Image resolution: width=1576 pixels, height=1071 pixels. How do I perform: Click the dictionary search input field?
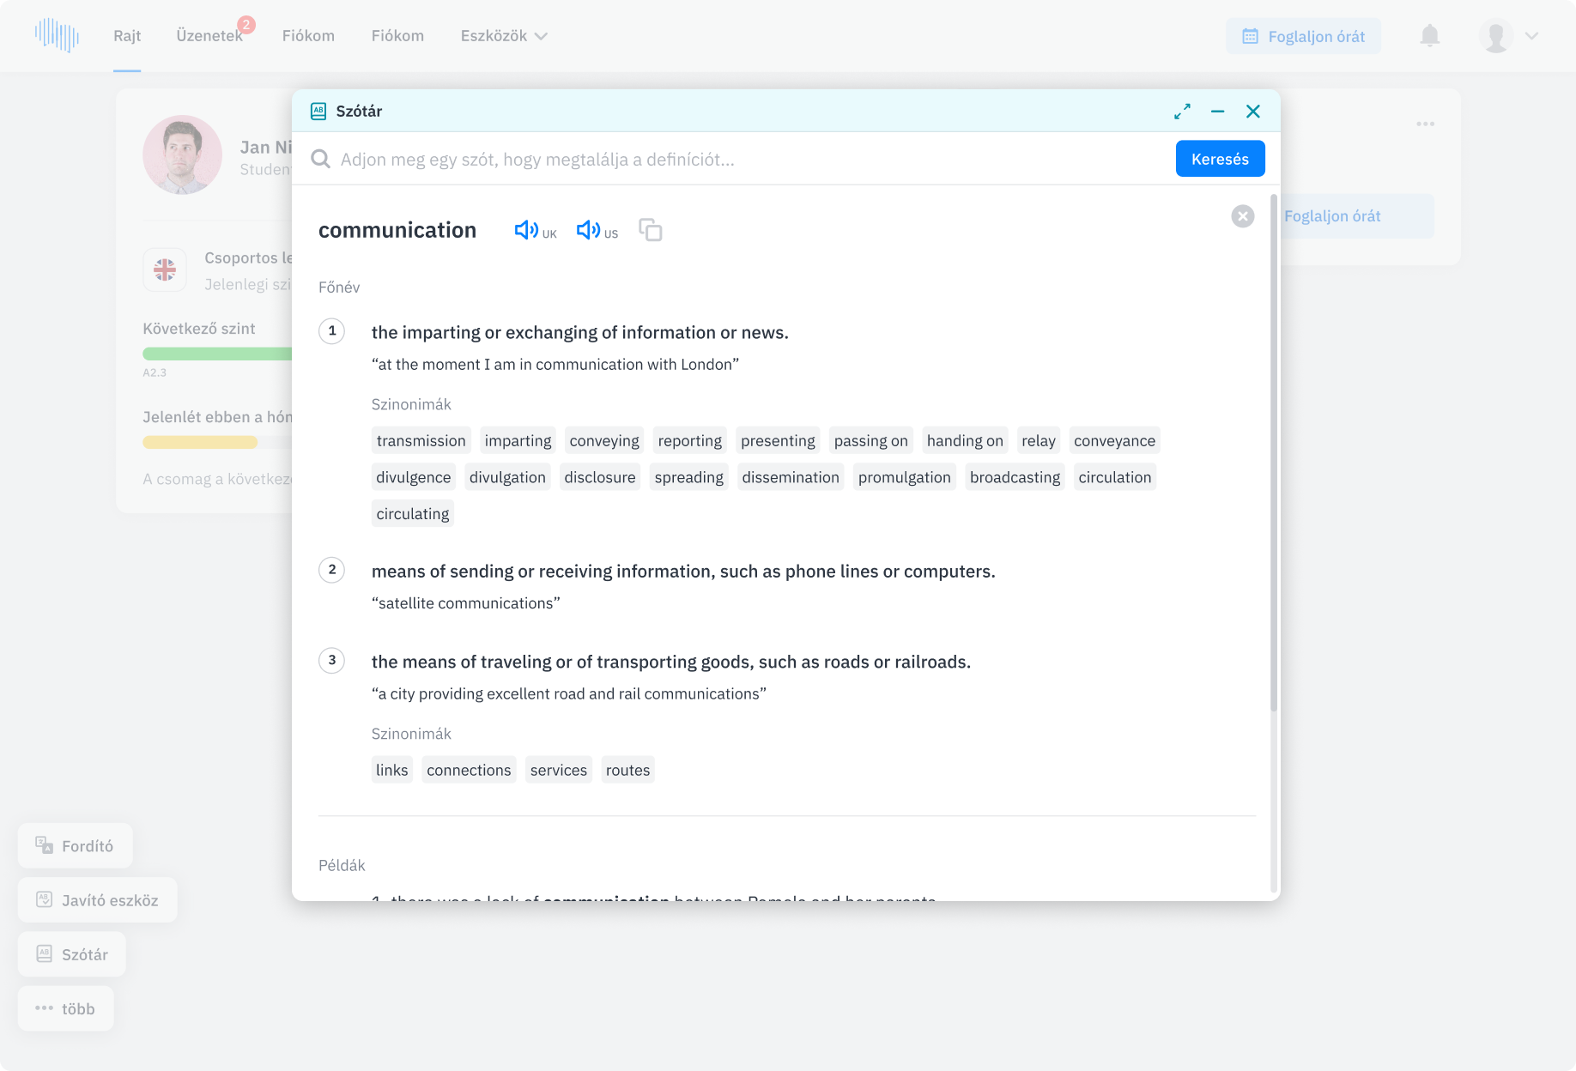pos(738,160)
